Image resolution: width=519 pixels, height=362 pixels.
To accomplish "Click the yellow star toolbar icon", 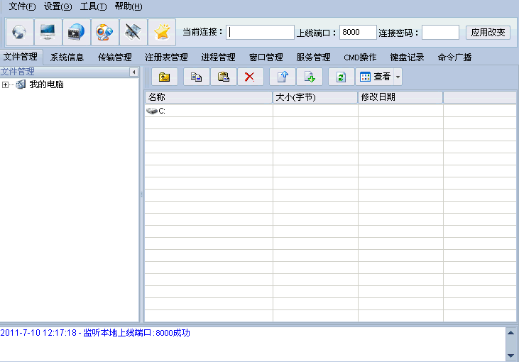I will [161, 33].
